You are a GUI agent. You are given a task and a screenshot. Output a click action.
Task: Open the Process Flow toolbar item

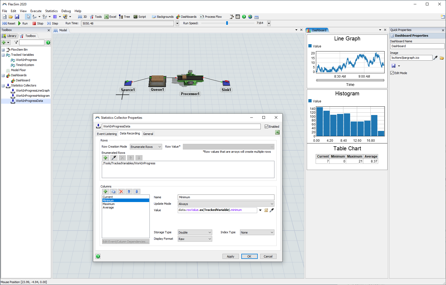(x=211, y=17)
